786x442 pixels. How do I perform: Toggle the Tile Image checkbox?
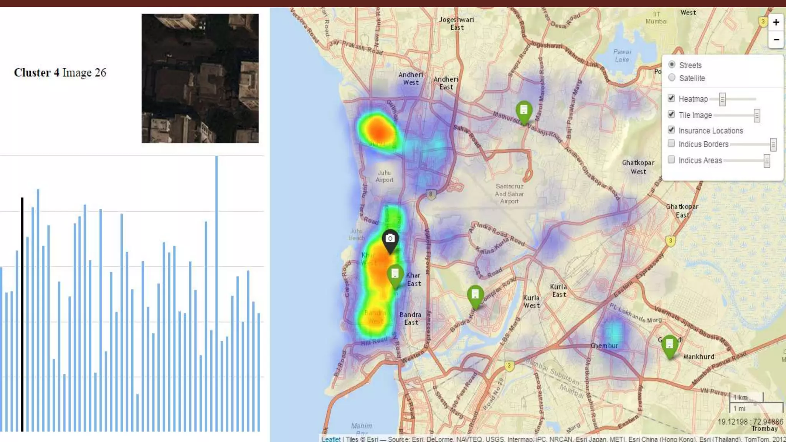(671, 114)
